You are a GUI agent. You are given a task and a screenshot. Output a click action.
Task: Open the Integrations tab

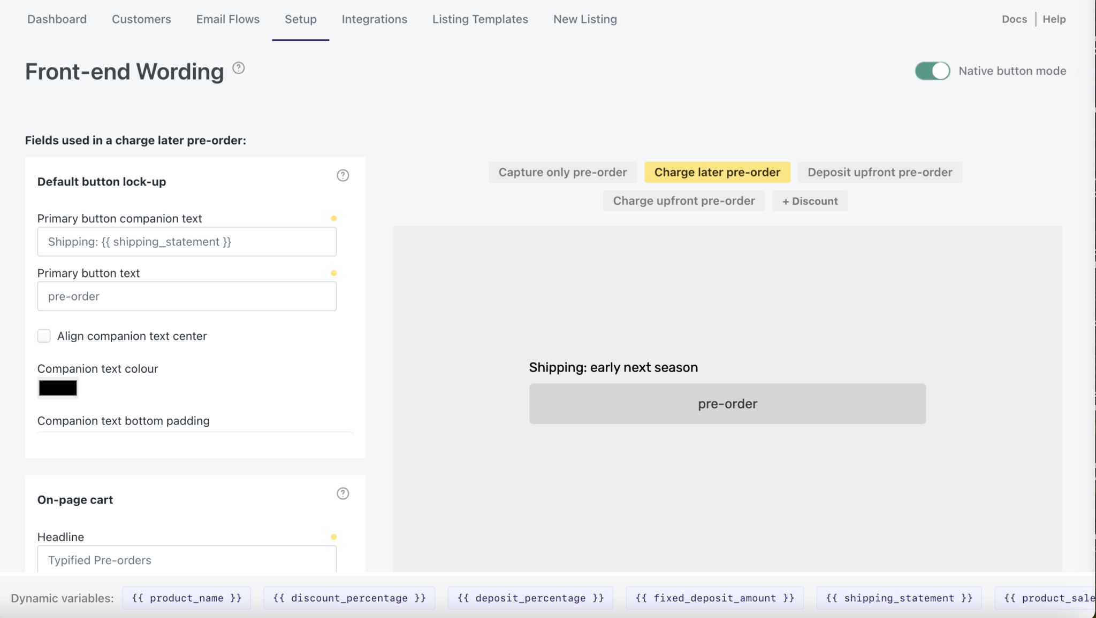pos(374,19)
